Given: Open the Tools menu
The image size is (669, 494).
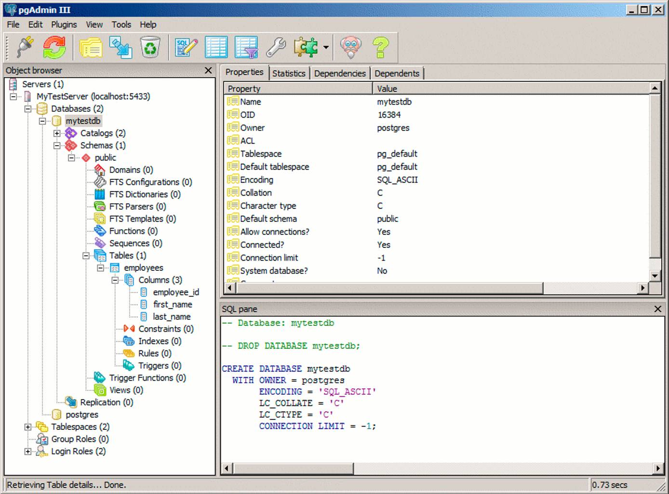Looking at the screenshot, I should tap(121, 24).
